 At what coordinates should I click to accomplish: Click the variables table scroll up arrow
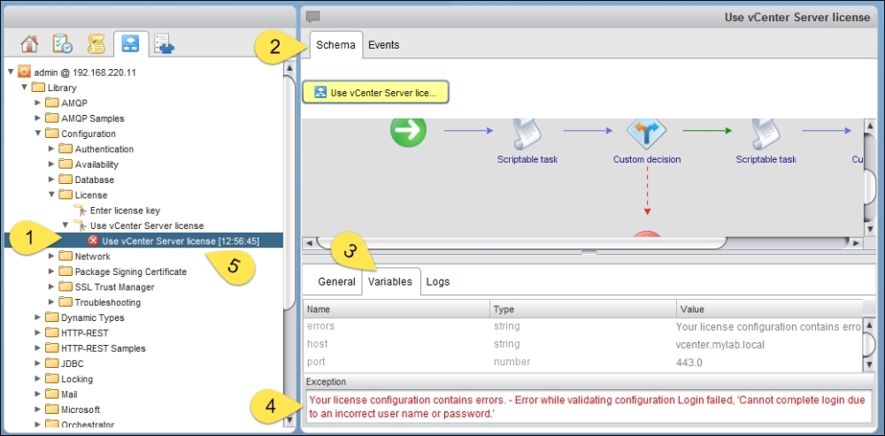870,325
